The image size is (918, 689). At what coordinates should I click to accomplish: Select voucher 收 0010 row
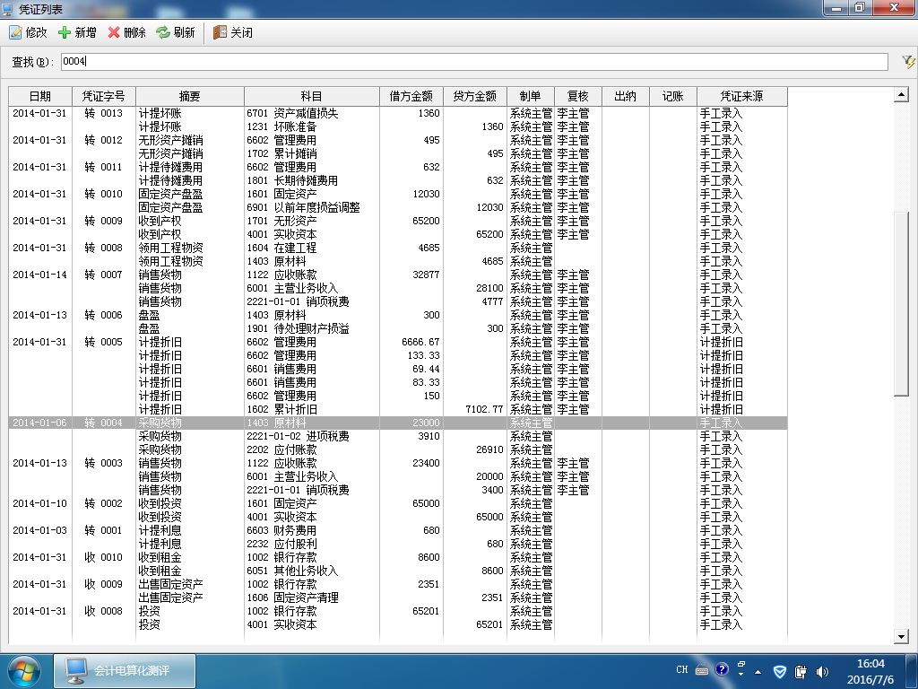(397, 558)
